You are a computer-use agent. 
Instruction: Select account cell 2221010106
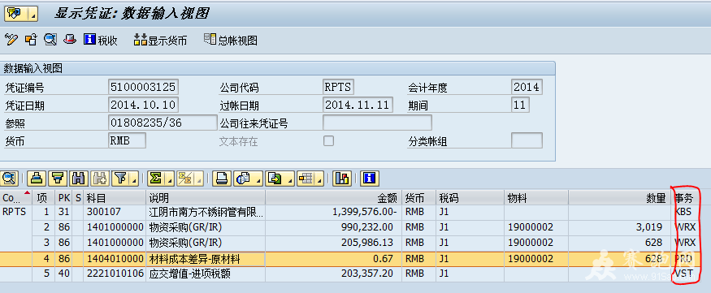pos(115,274)
